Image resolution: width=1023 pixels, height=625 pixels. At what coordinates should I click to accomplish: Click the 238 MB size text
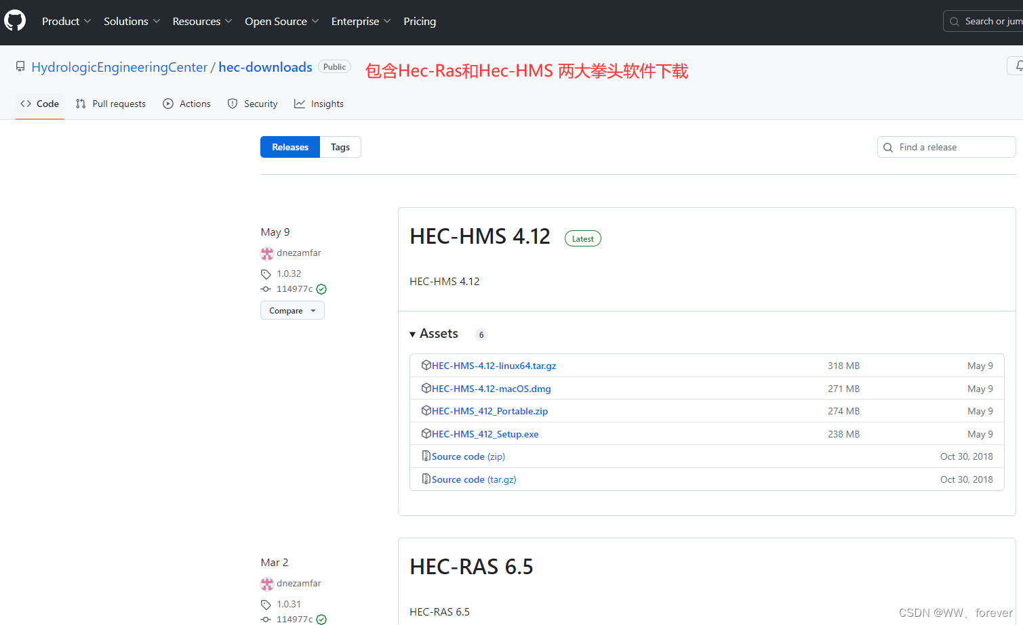843,434
